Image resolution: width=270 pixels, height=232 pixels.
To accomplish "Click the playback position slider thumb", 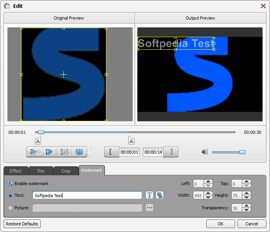I will 41,132.
